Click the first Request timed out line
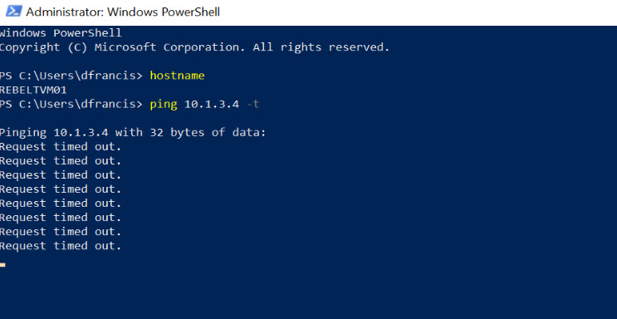This screenshot has height=319, width=617. (x=61, y=147)
